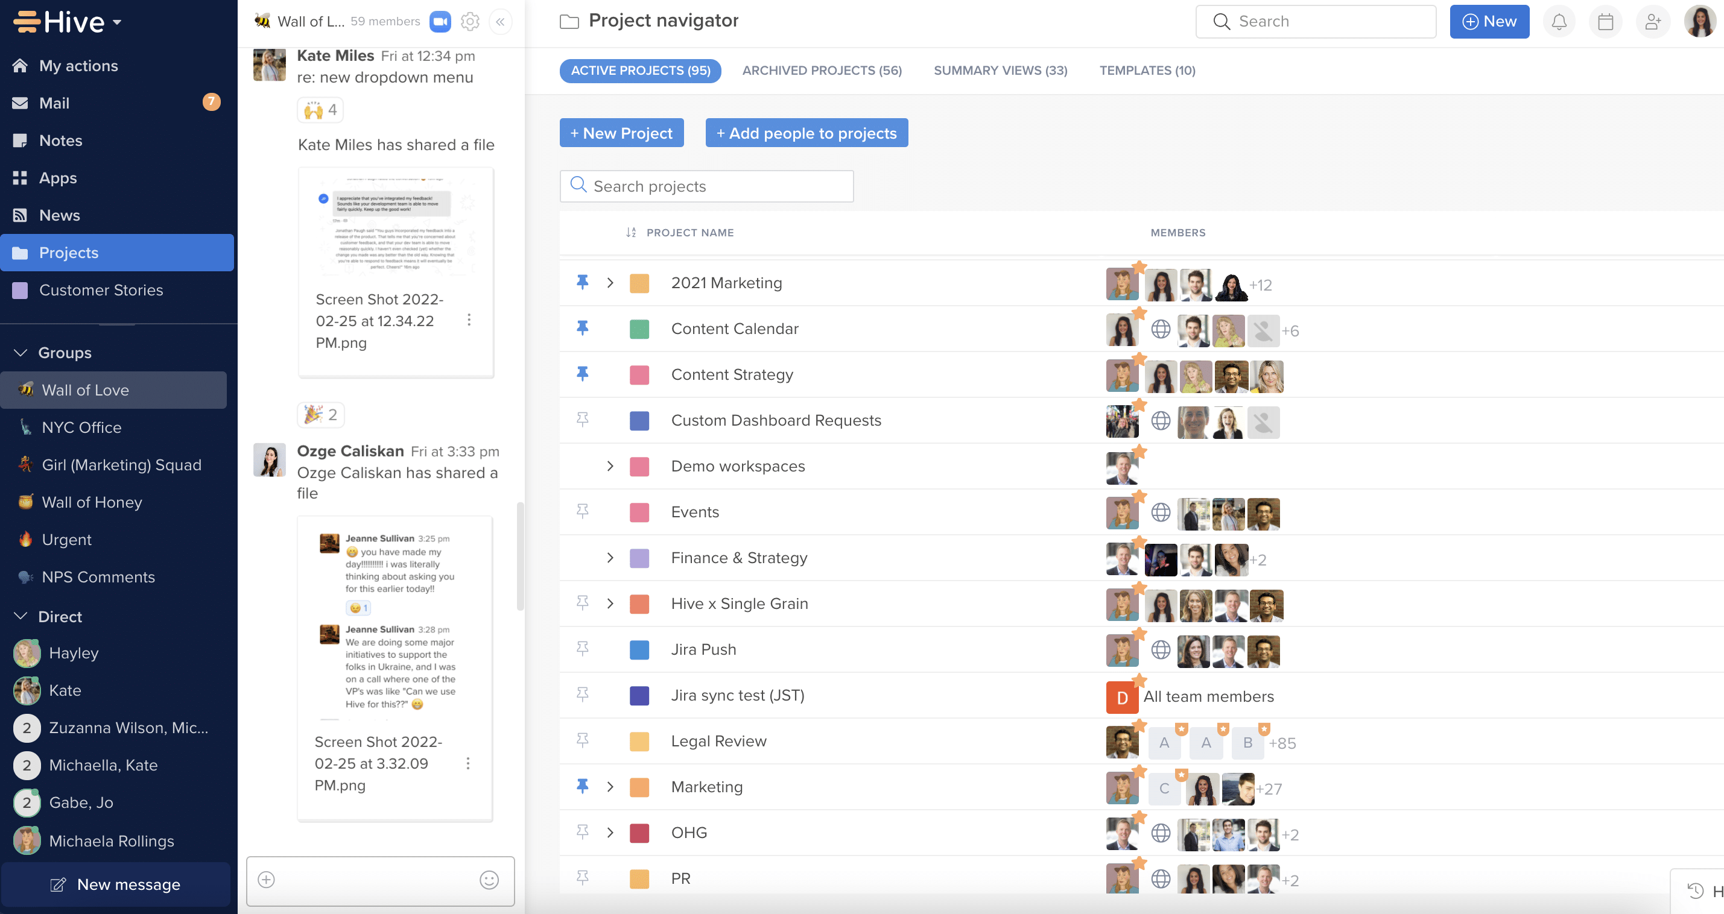The width and height of the screenshot is (1724, 914).
Task: Toggle star on Jira Push project
Action: 583,649
